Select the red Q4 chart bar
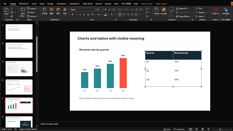 click(123, 73)
